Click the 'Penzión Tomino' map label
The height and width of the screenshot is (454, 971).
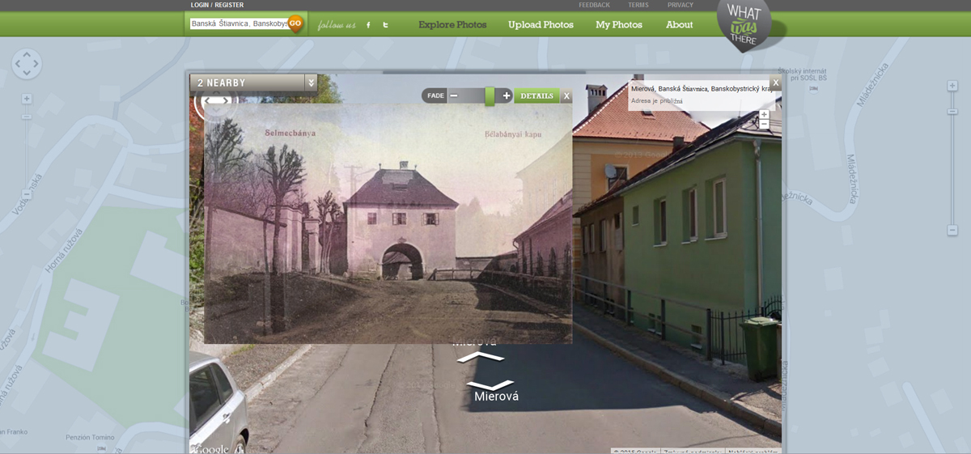click(91, 438)
